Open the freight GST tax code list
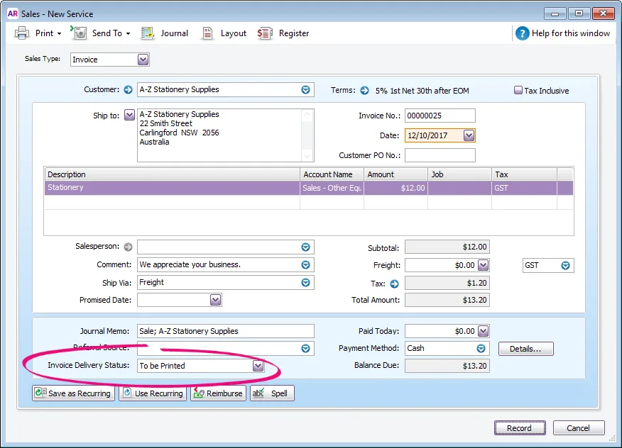Viewport: 622px width, 448px height. pos(565,265)
